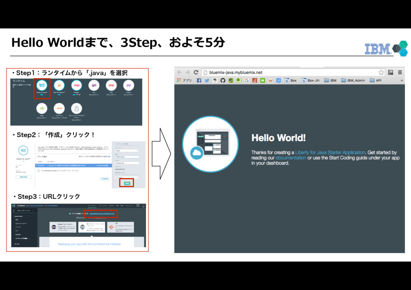The width and height of the screenshot is (411, 290).
Task: Open the Google G bookmark
Action: click(247, 80)
